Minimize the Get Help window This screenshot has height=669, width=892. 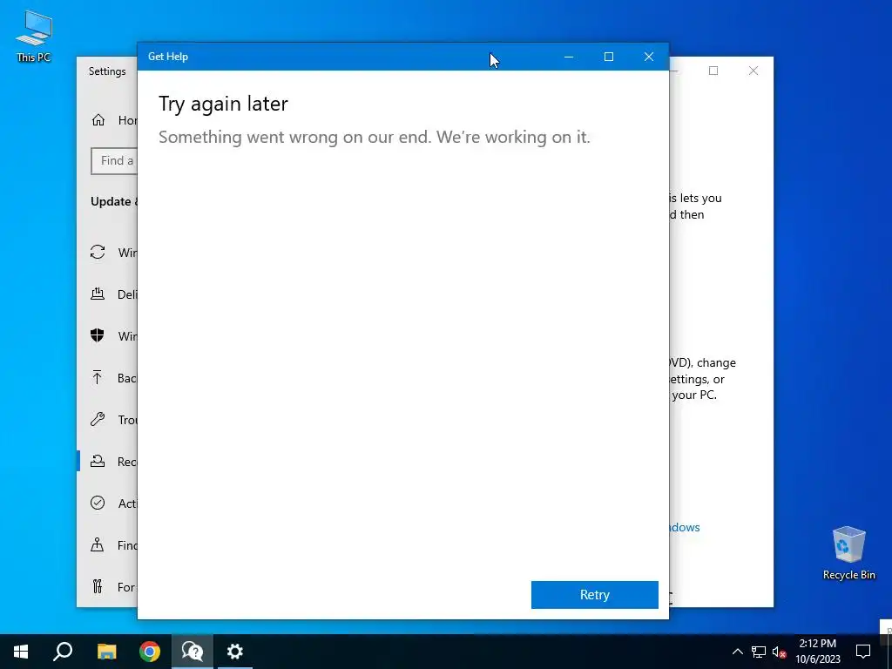568,57
